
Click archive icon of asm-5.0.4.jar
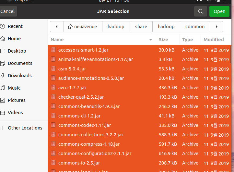53,68
